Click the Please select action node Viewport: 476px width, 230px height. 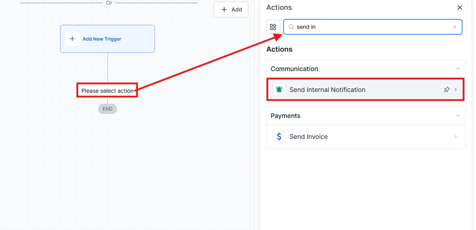(x=107, y=91)
